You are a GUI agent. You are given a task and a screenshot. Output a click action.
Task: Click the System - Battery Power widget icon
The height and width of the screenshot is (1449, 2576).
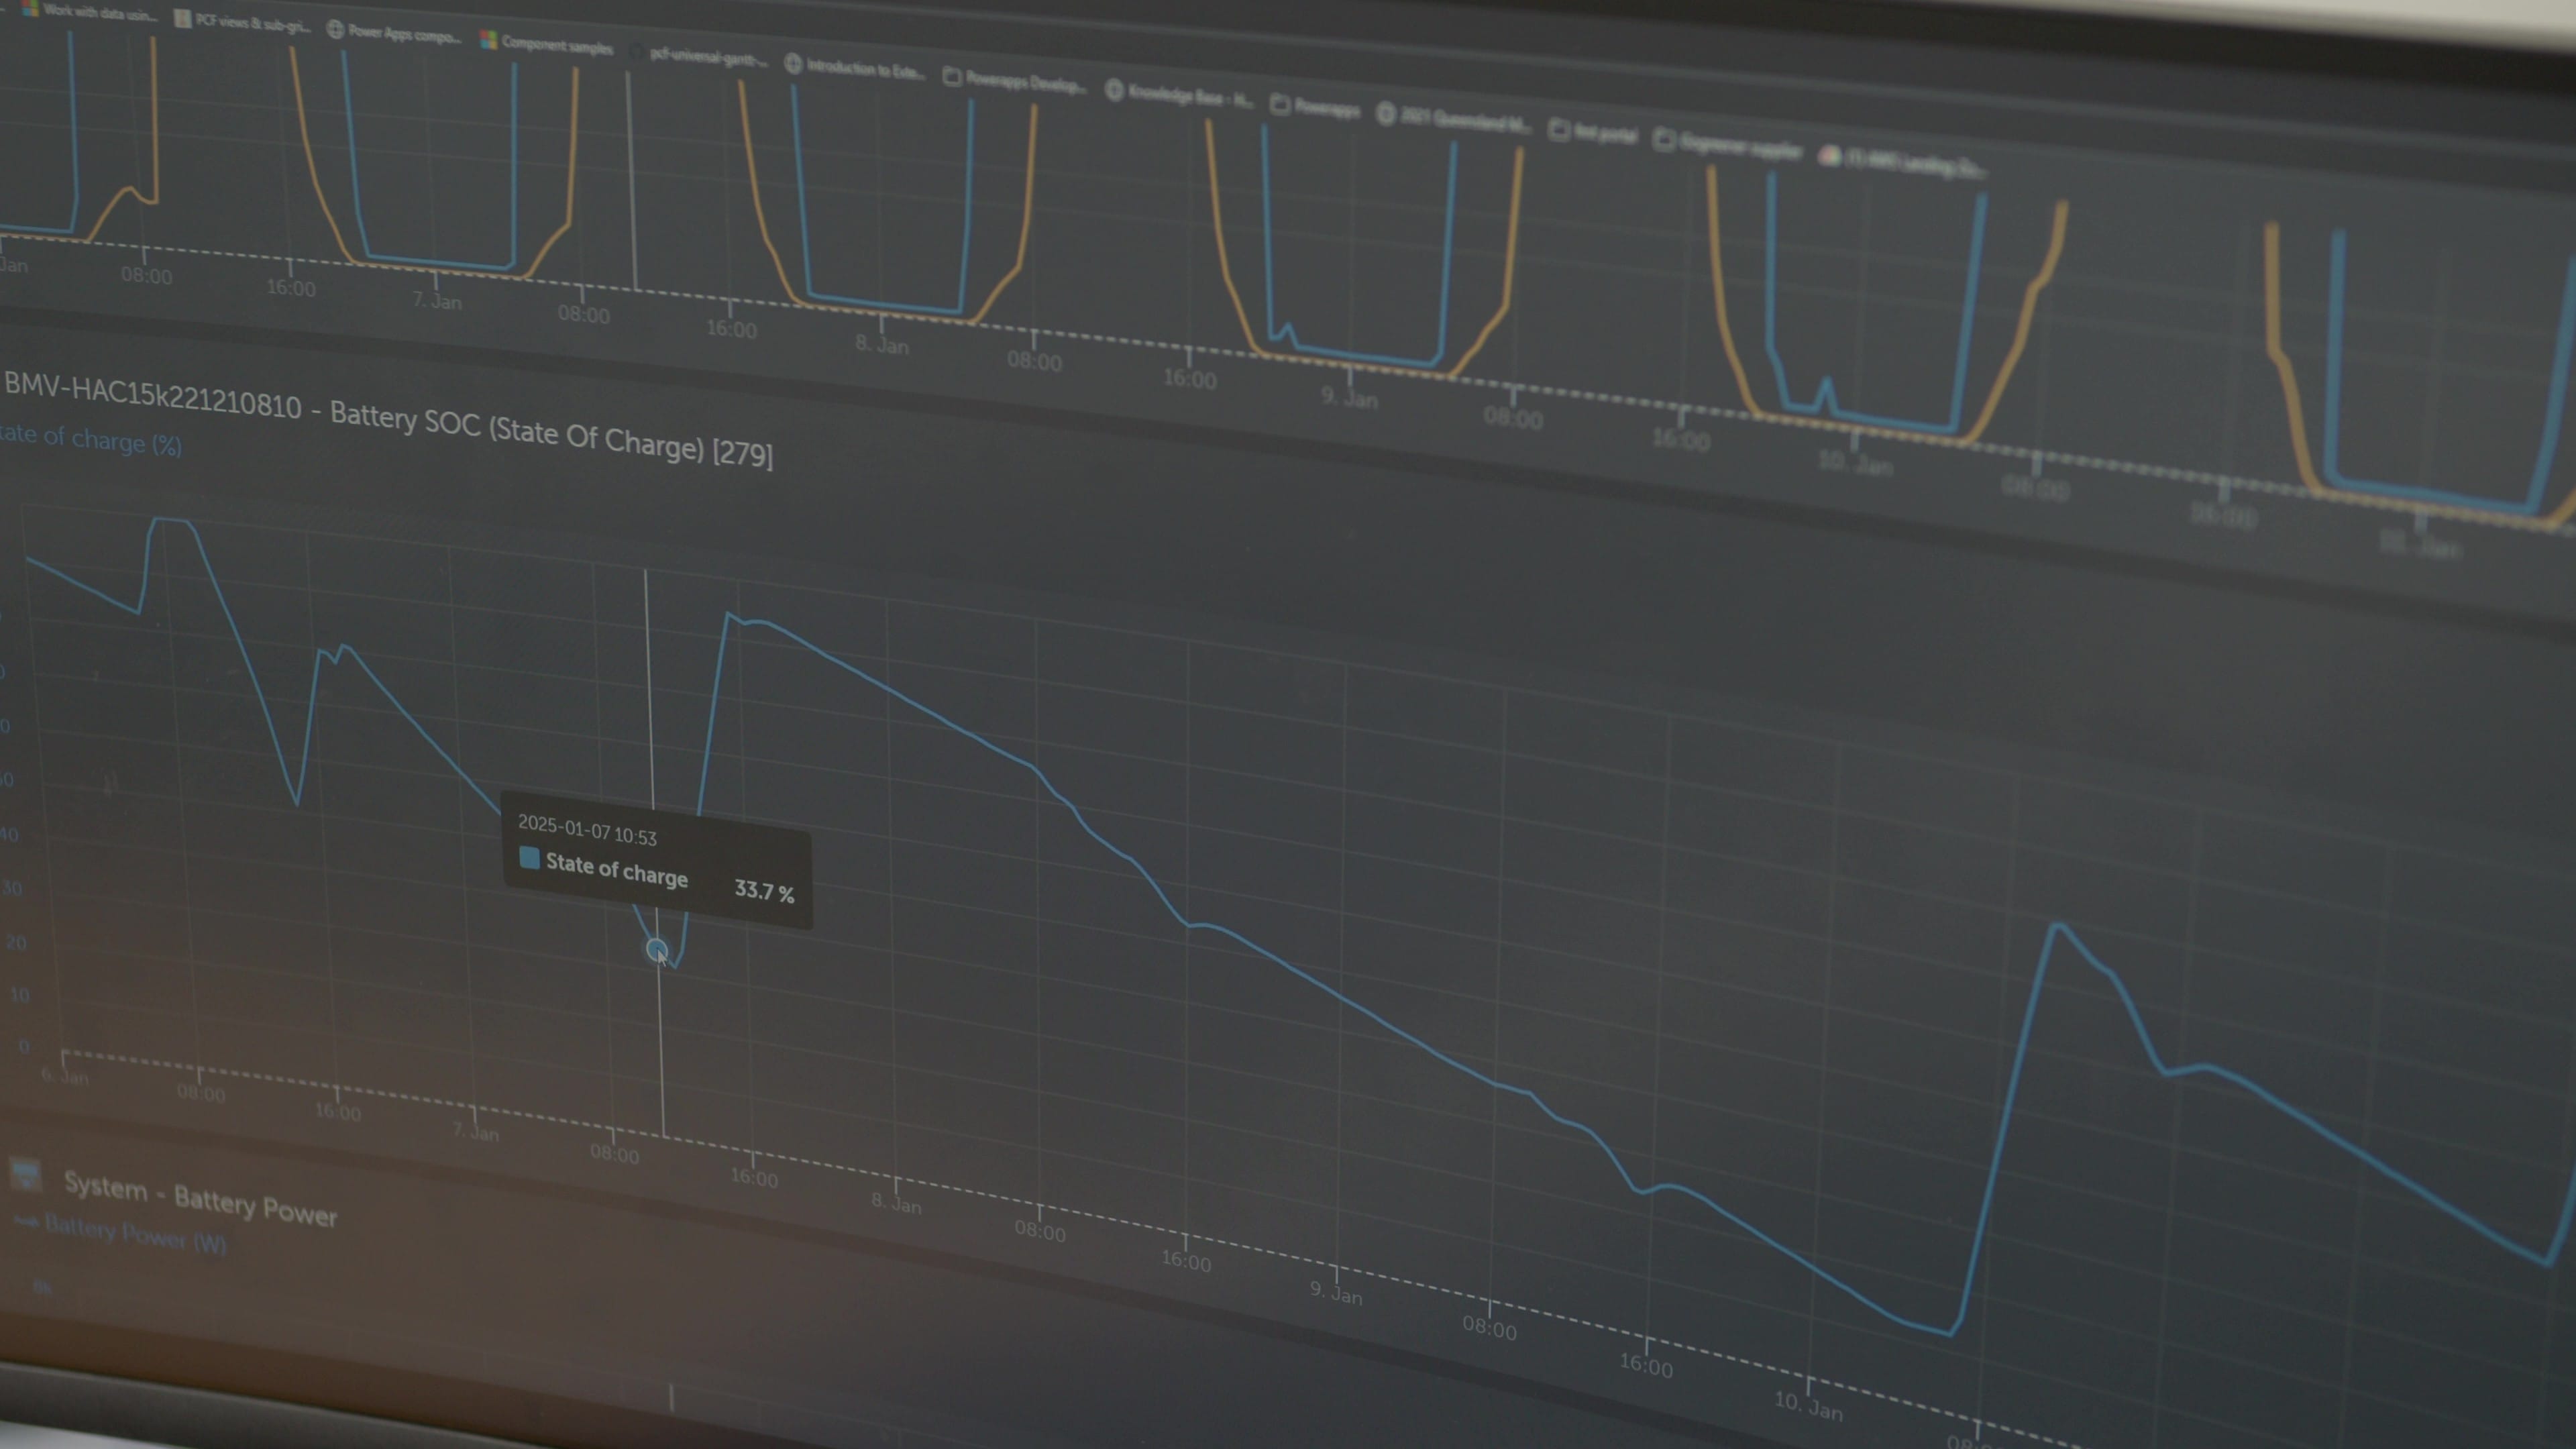coord(26,1174)
